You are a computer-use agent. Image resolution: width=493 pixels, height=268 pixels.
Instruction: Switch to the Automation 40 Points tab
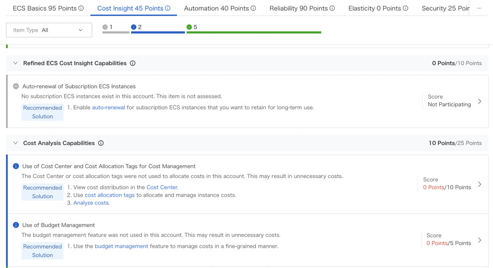coord(216,8)
